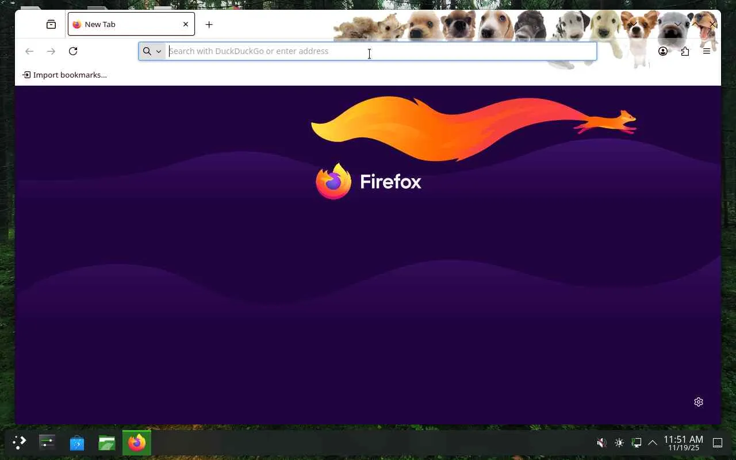736x460 pixels.
Task: Open a new tab with the plus button
Action: (x=209, y=24)
